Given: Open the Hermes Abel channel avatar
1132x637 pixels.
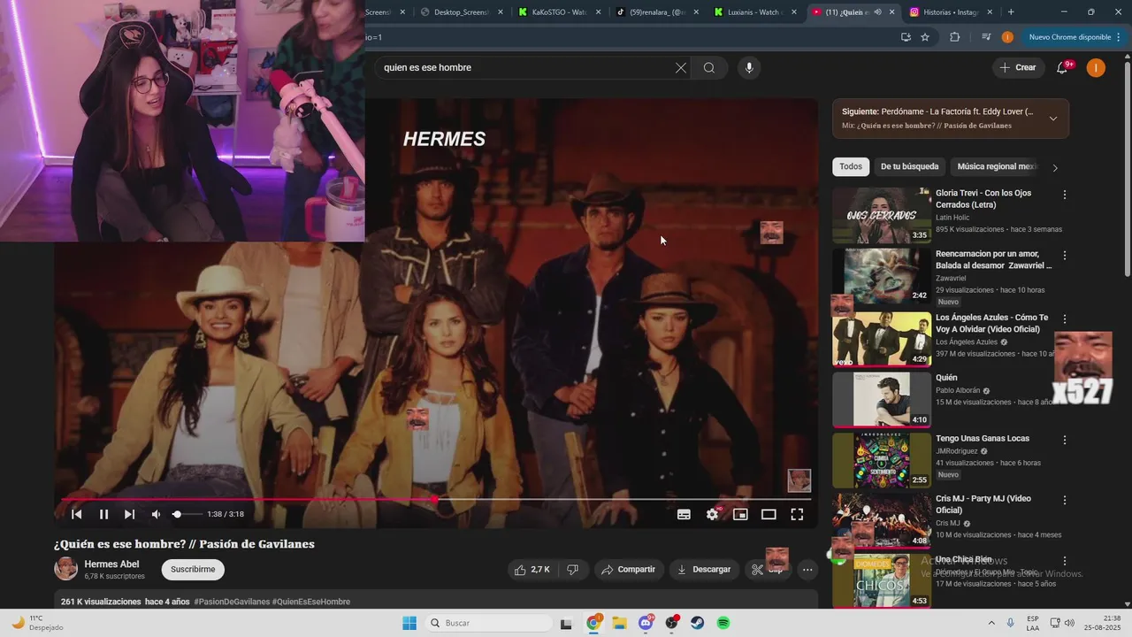Looking at the screenshot, I should coord(66,569).
